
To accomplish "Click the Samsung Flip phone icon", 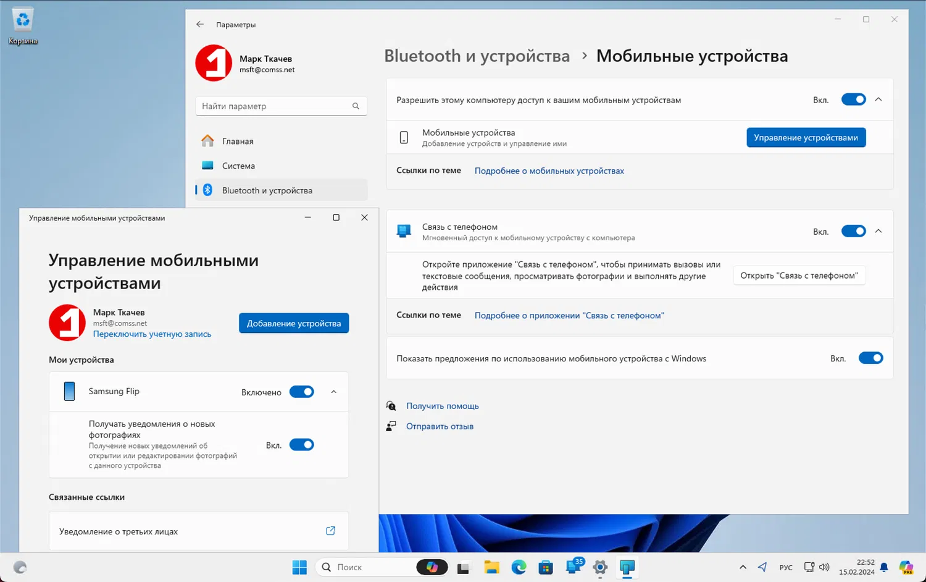I will click(x=70, y=391).
